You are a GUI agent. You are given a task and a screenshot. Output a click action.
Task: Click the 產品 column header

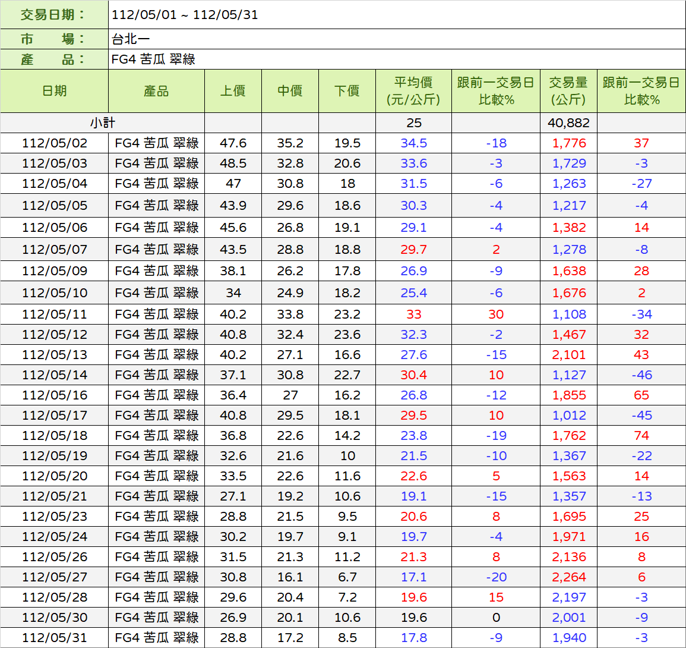(x=156, y=91)
